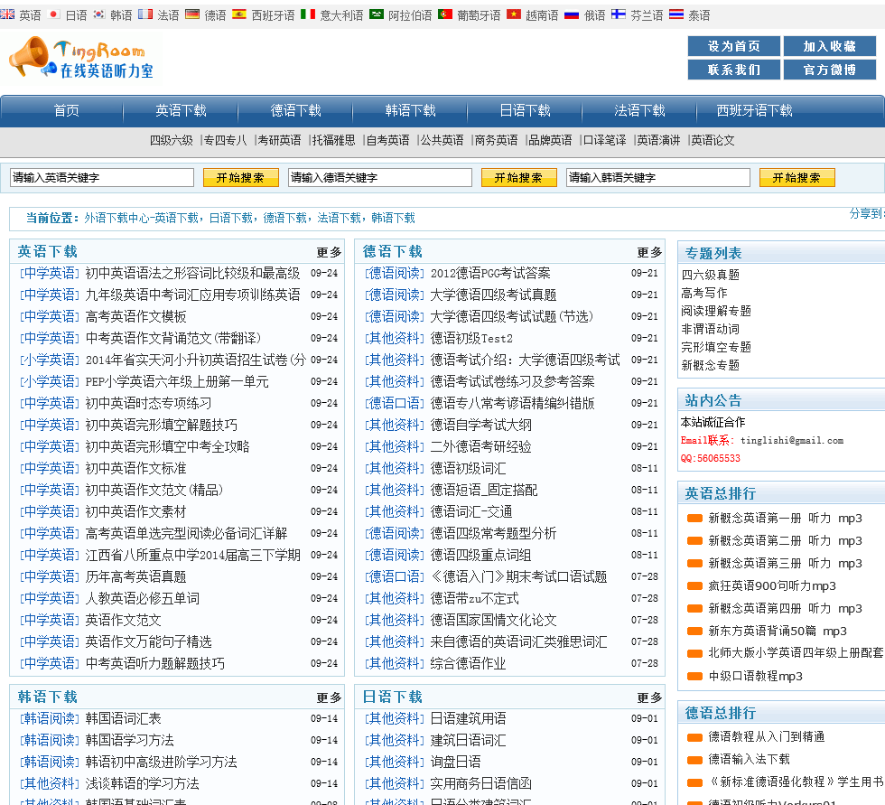
Task: Select the Germany flag icon for 德语
Action: pos(192,14)
